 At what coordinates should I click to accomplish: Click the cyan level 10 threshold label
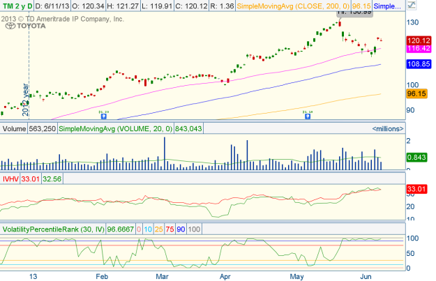(x=148, y=229)
